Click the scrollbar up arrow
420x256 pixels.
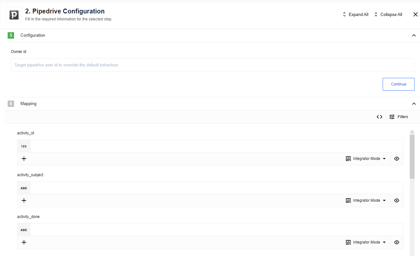click(x=412, y=132)
